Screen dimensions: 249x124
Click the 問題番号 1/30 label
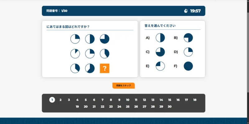click(x=57, y=11)
